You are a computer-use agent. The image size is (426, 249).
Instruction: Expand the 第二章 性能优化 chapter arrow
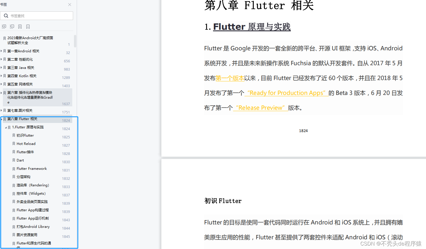tap(1, 59)
